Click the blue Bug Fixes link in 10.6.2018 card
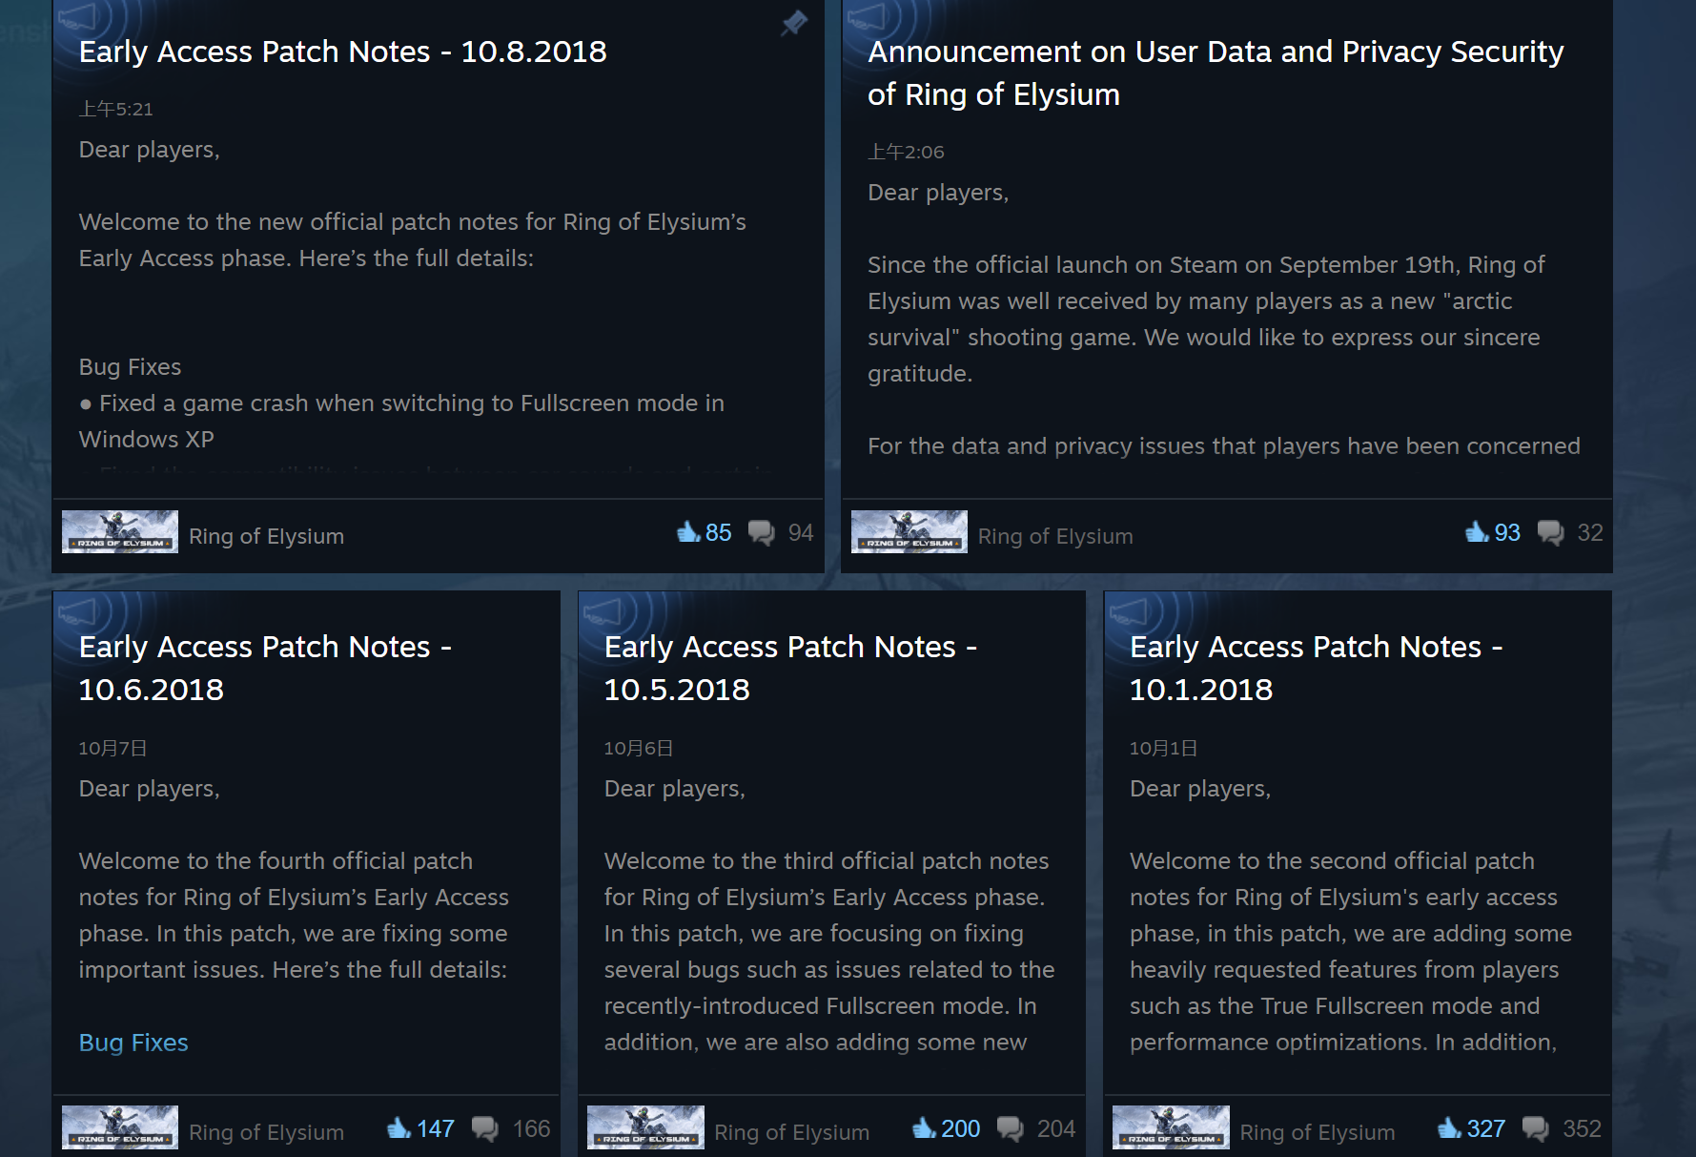 (x=133, y=1043)
